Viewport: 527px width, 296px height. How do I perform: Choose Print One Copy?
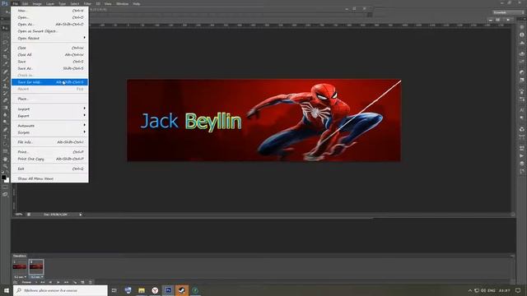tap(49, 159)
